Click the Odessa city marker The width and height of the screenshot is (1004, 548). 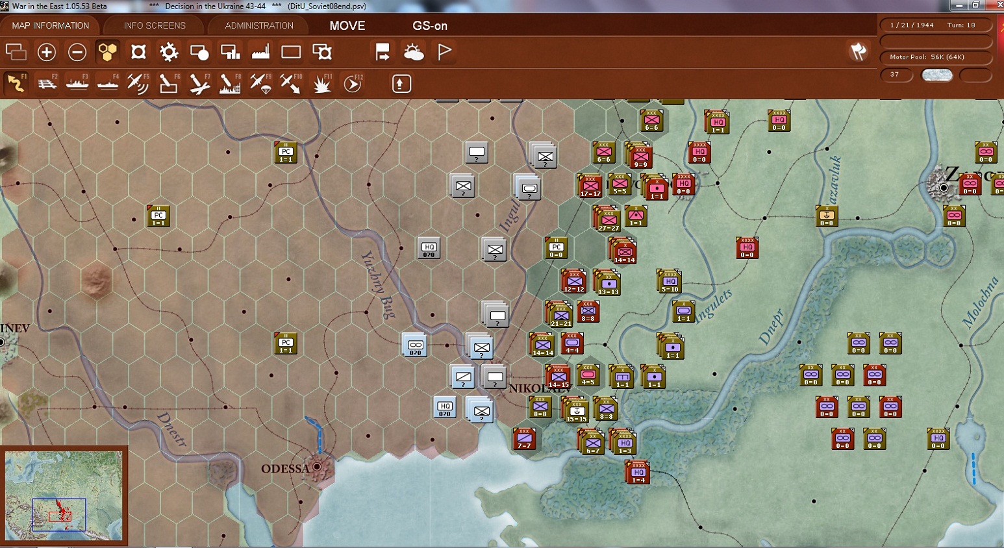point(317,467)
